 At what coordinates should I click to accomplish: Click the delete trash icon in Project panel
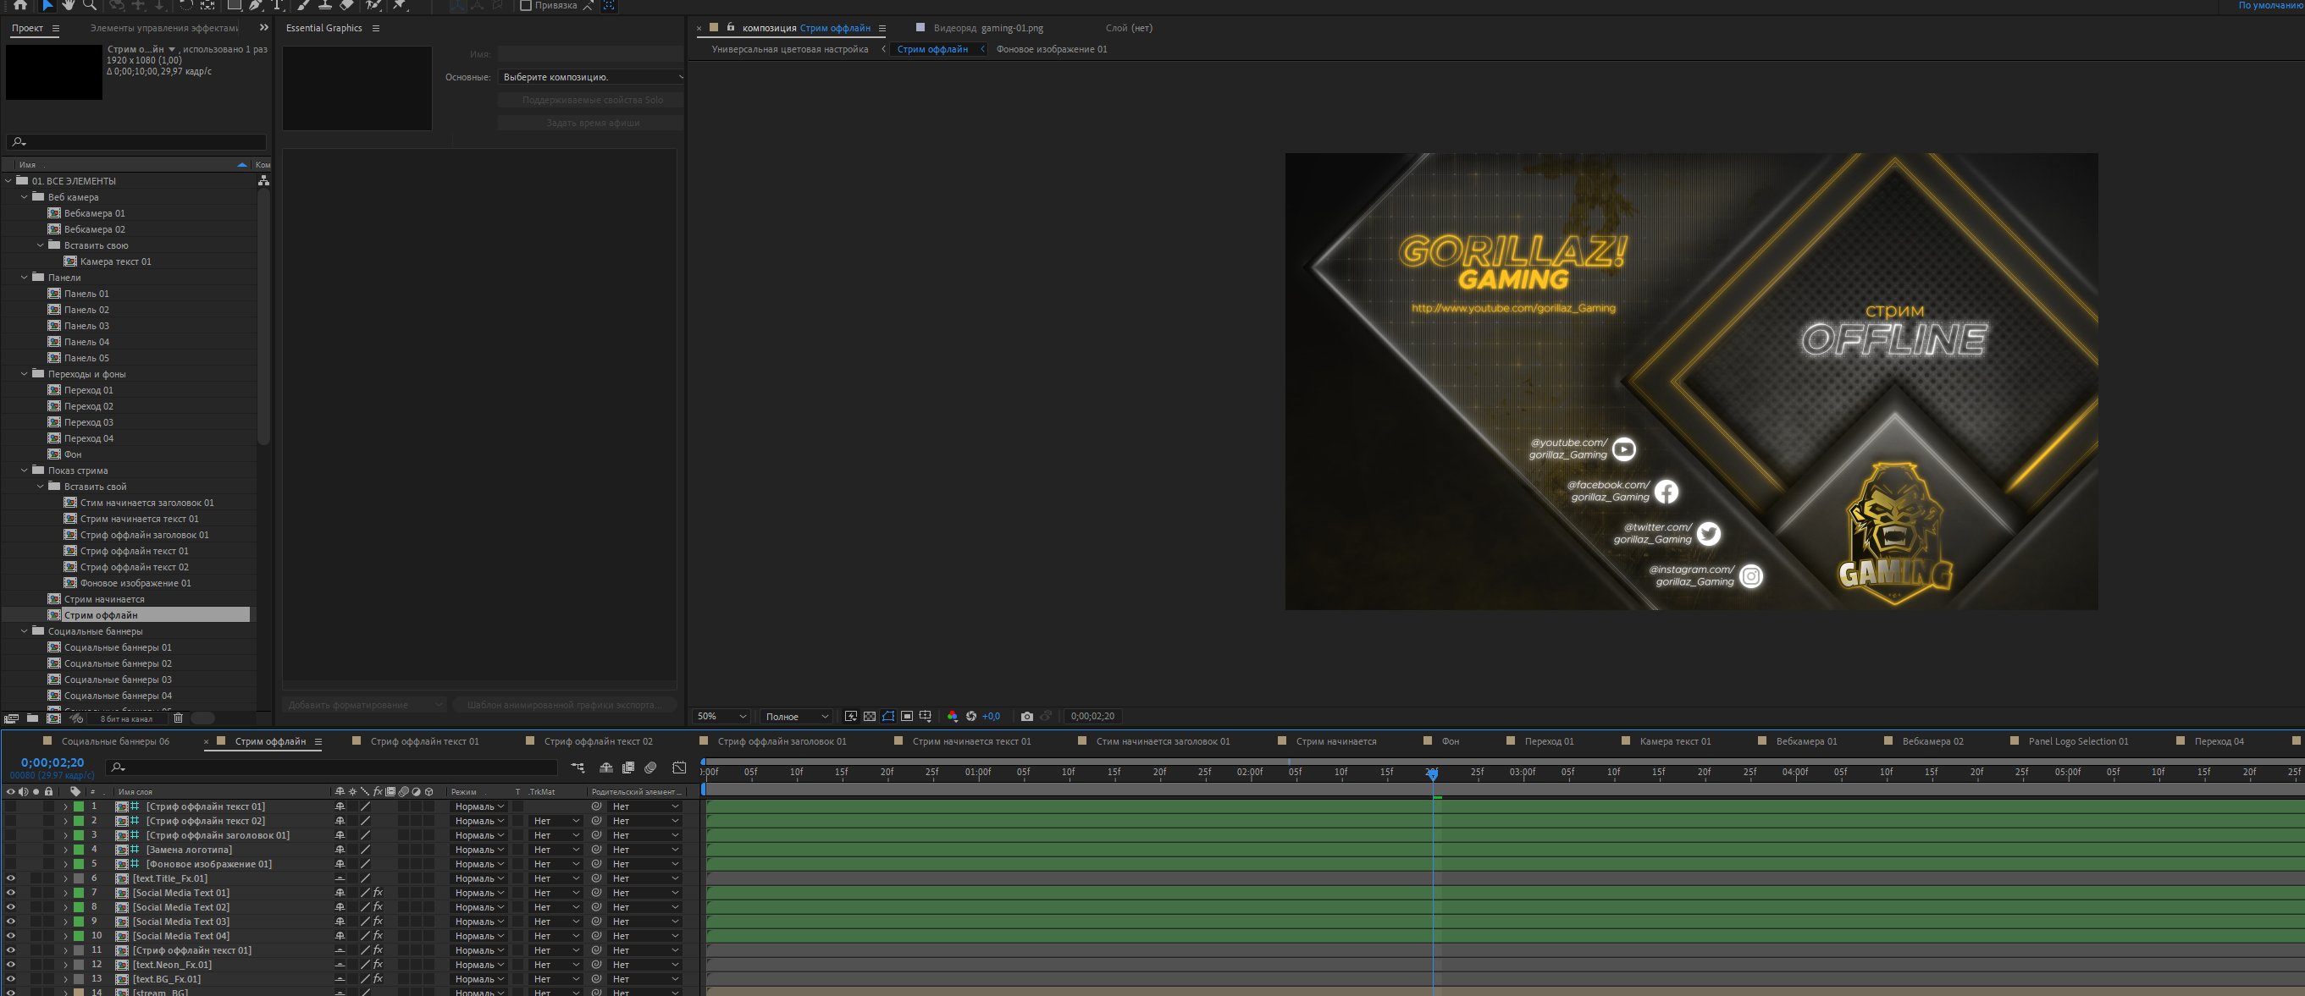click(x=178, y=718)
